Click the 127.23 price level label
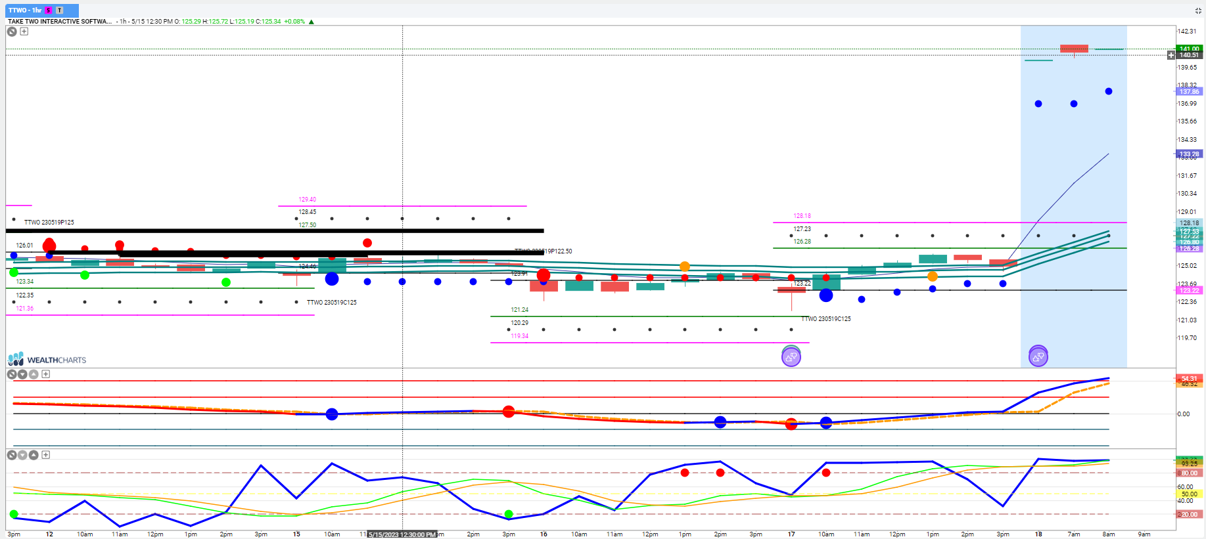Screen dimensions: 1206x539 802,229
